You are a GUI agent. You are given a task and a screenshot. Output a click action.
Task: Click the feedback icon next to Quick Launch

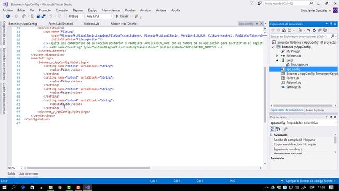click(x=260, y=4)
